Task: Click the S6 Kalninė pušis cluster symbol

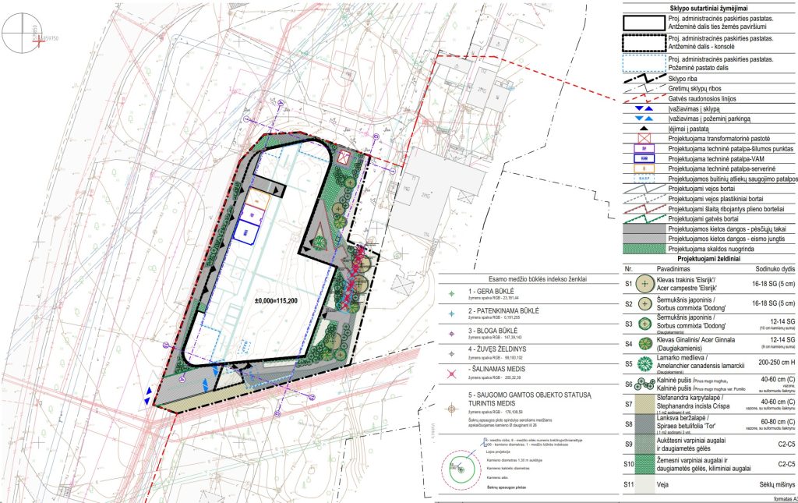Action: point(645,382)
